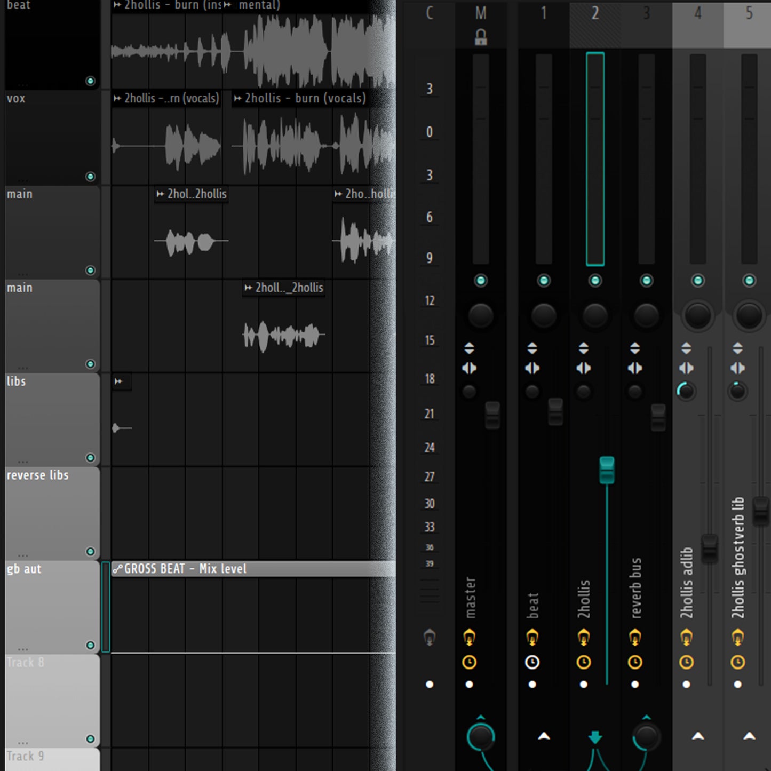Select the vox playlist track header
The height and width of the screenshot is (771, 771).
point(52,138)
